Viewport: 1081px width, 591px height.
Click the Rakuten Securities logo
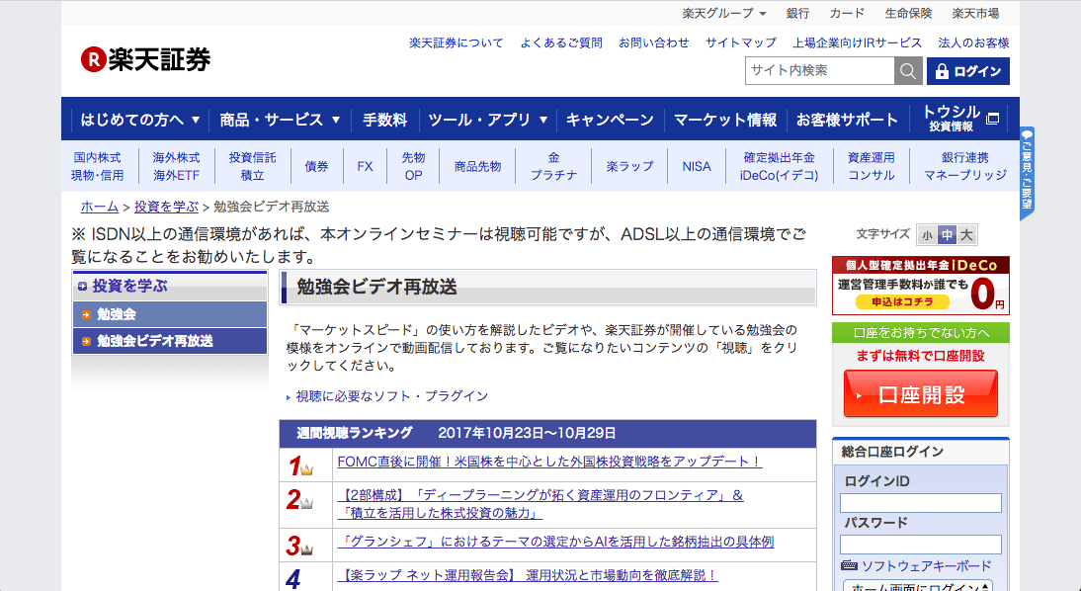tap(145, 59)
